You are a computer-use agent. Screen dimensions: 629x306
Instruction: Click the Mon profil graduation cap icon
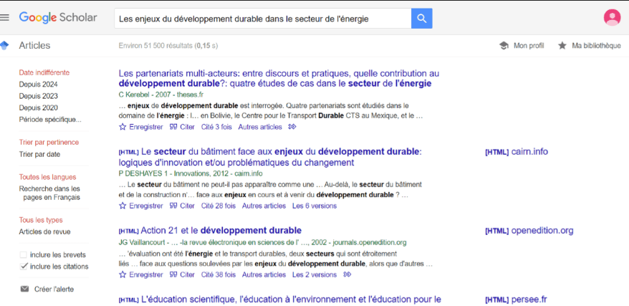504,46
